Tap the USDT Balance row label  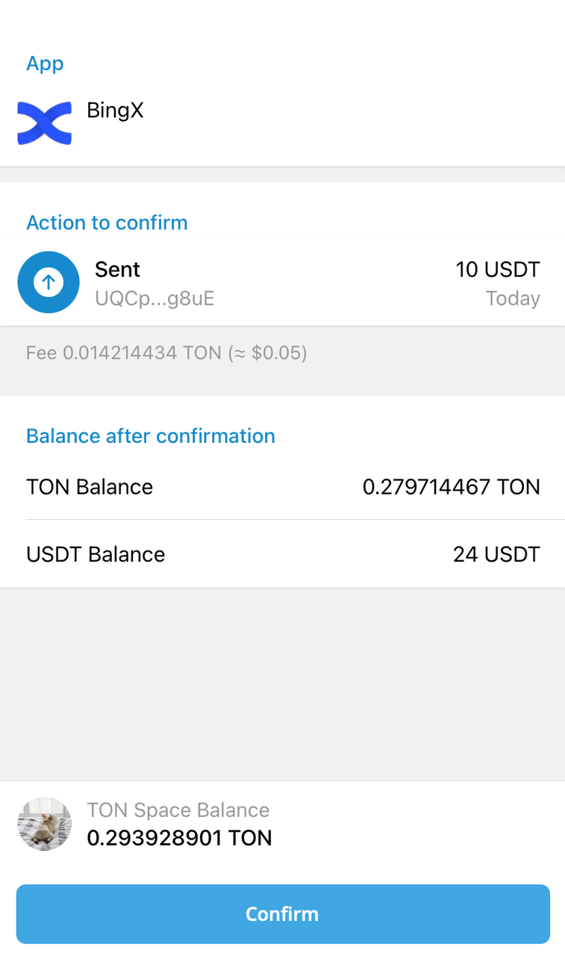click(96, 554)
